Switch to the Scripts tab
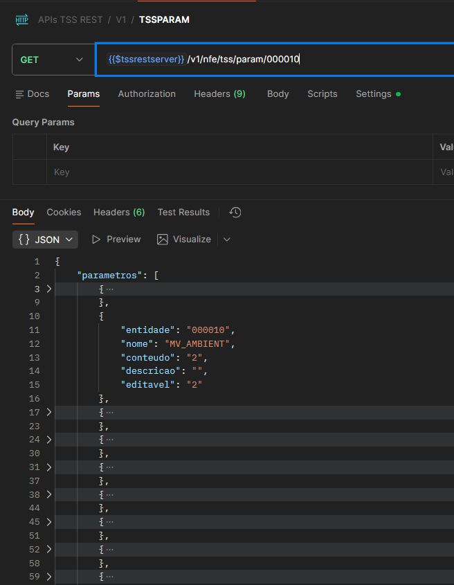Viewport: 454px width, 585px height. tap(323, 94)
